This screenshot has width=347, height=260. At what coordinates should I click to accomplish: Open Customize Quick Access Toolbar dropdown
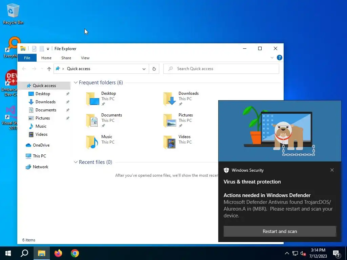click(48, 49)
